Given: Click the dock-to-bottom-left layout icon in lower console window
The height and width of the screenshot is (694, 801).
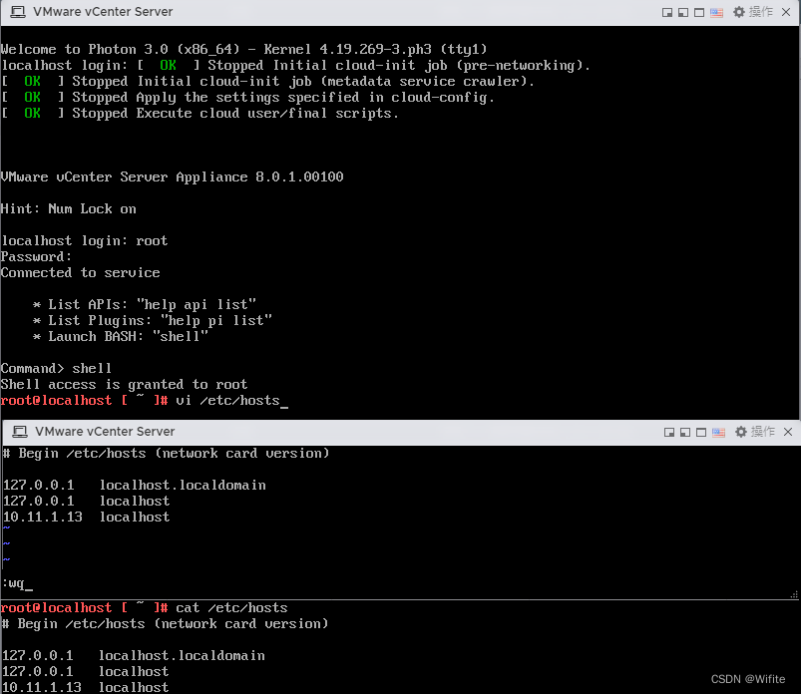Looking at the screenshot, I should tap(685, 433).
